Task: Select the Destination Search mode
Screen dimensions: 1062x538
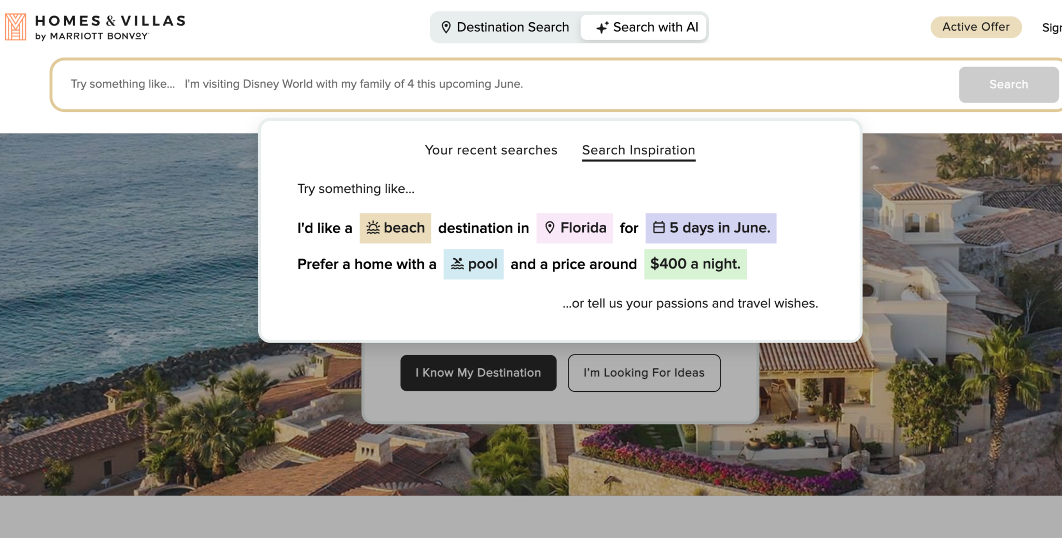Action: click(505, 27)
